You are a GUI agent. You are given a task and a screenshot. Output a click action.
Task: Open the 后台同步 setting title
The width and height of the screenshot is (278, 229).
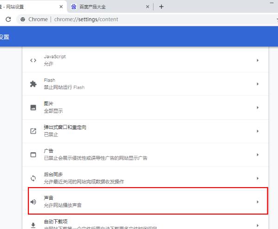point(53,175)
